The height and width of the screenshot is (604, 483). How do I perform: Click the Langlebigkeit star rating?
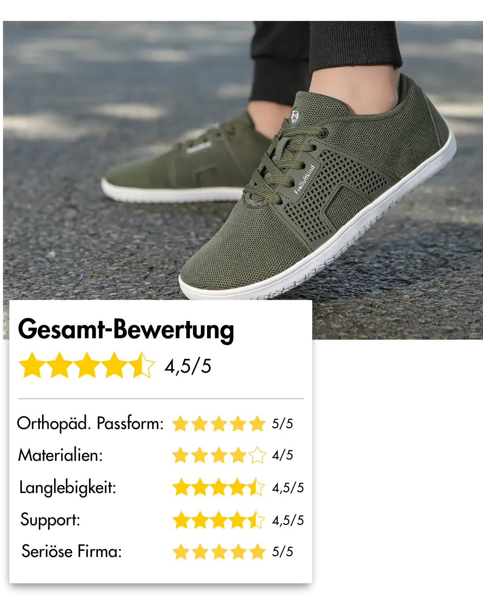[x=219, y=487]
